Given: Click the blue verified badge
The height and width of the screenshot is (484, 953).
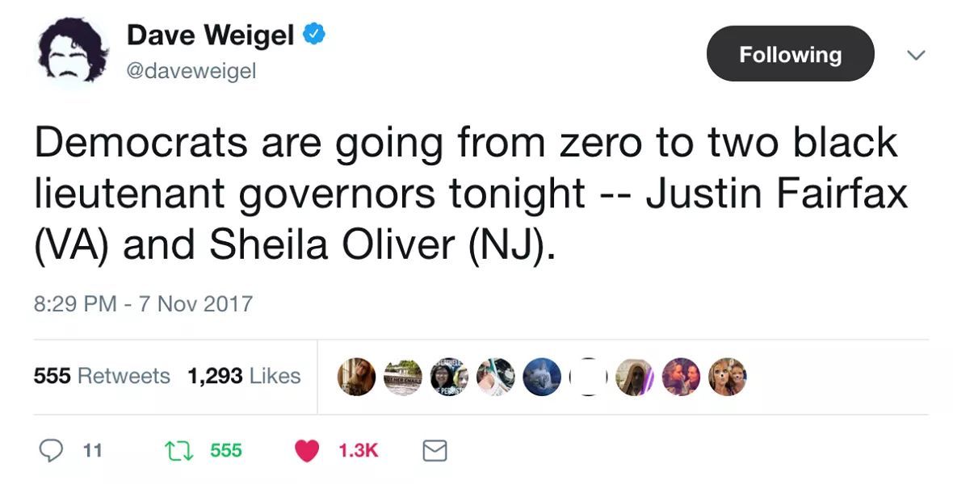Looking at the screenshot, I should 313,35.
